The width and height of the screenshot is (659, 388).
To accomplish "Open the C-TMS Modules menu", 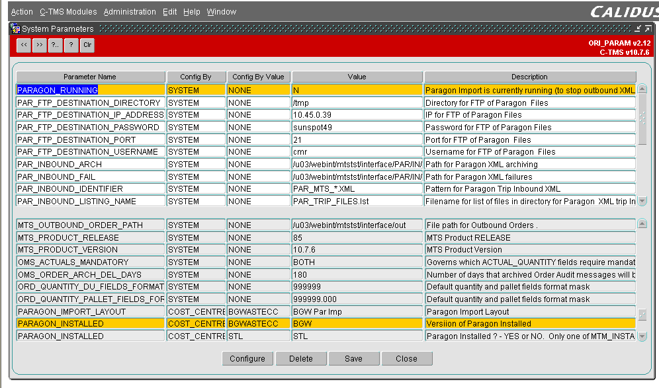I will (x=68, y=12).
